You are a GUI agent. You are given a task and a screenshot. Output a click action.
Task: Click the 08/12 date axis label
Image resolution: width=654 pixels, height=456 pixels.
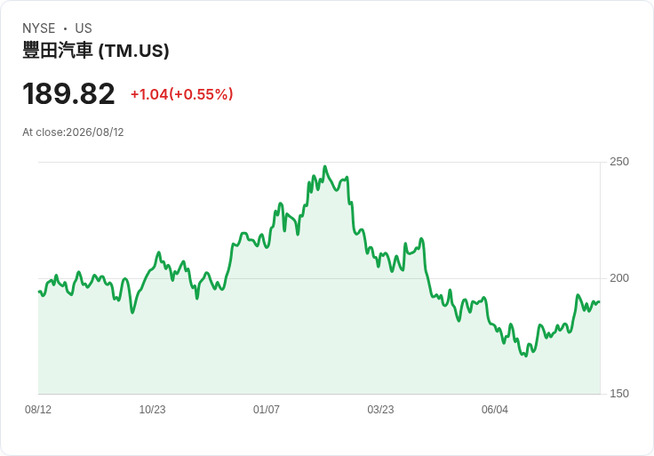tap(38, 410)
